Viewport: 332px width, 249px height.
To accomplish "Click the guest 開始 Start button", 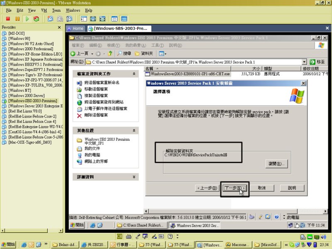I will [x=77, y=225].
